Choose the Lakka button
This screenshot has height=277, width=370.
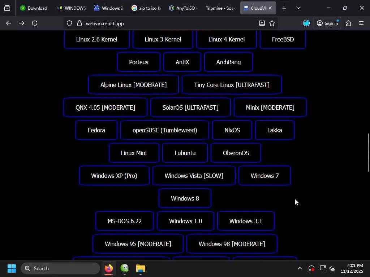[275, 130]
